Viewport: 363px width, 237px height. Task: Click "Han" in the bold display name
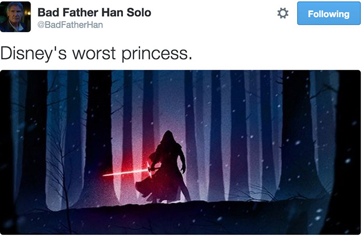click(x=113, y=12)
